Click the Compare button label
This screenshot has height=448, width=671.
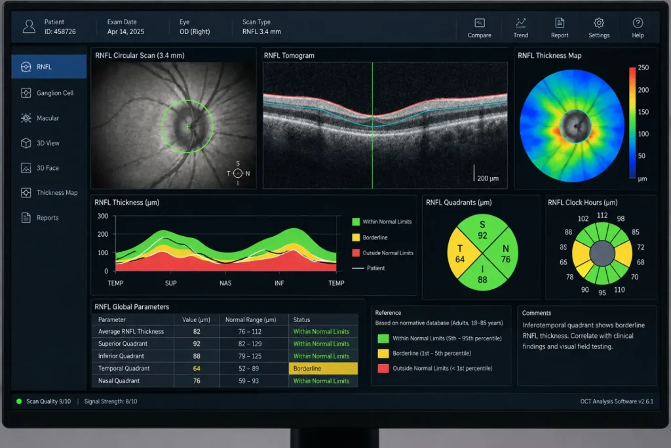(479, 35)
